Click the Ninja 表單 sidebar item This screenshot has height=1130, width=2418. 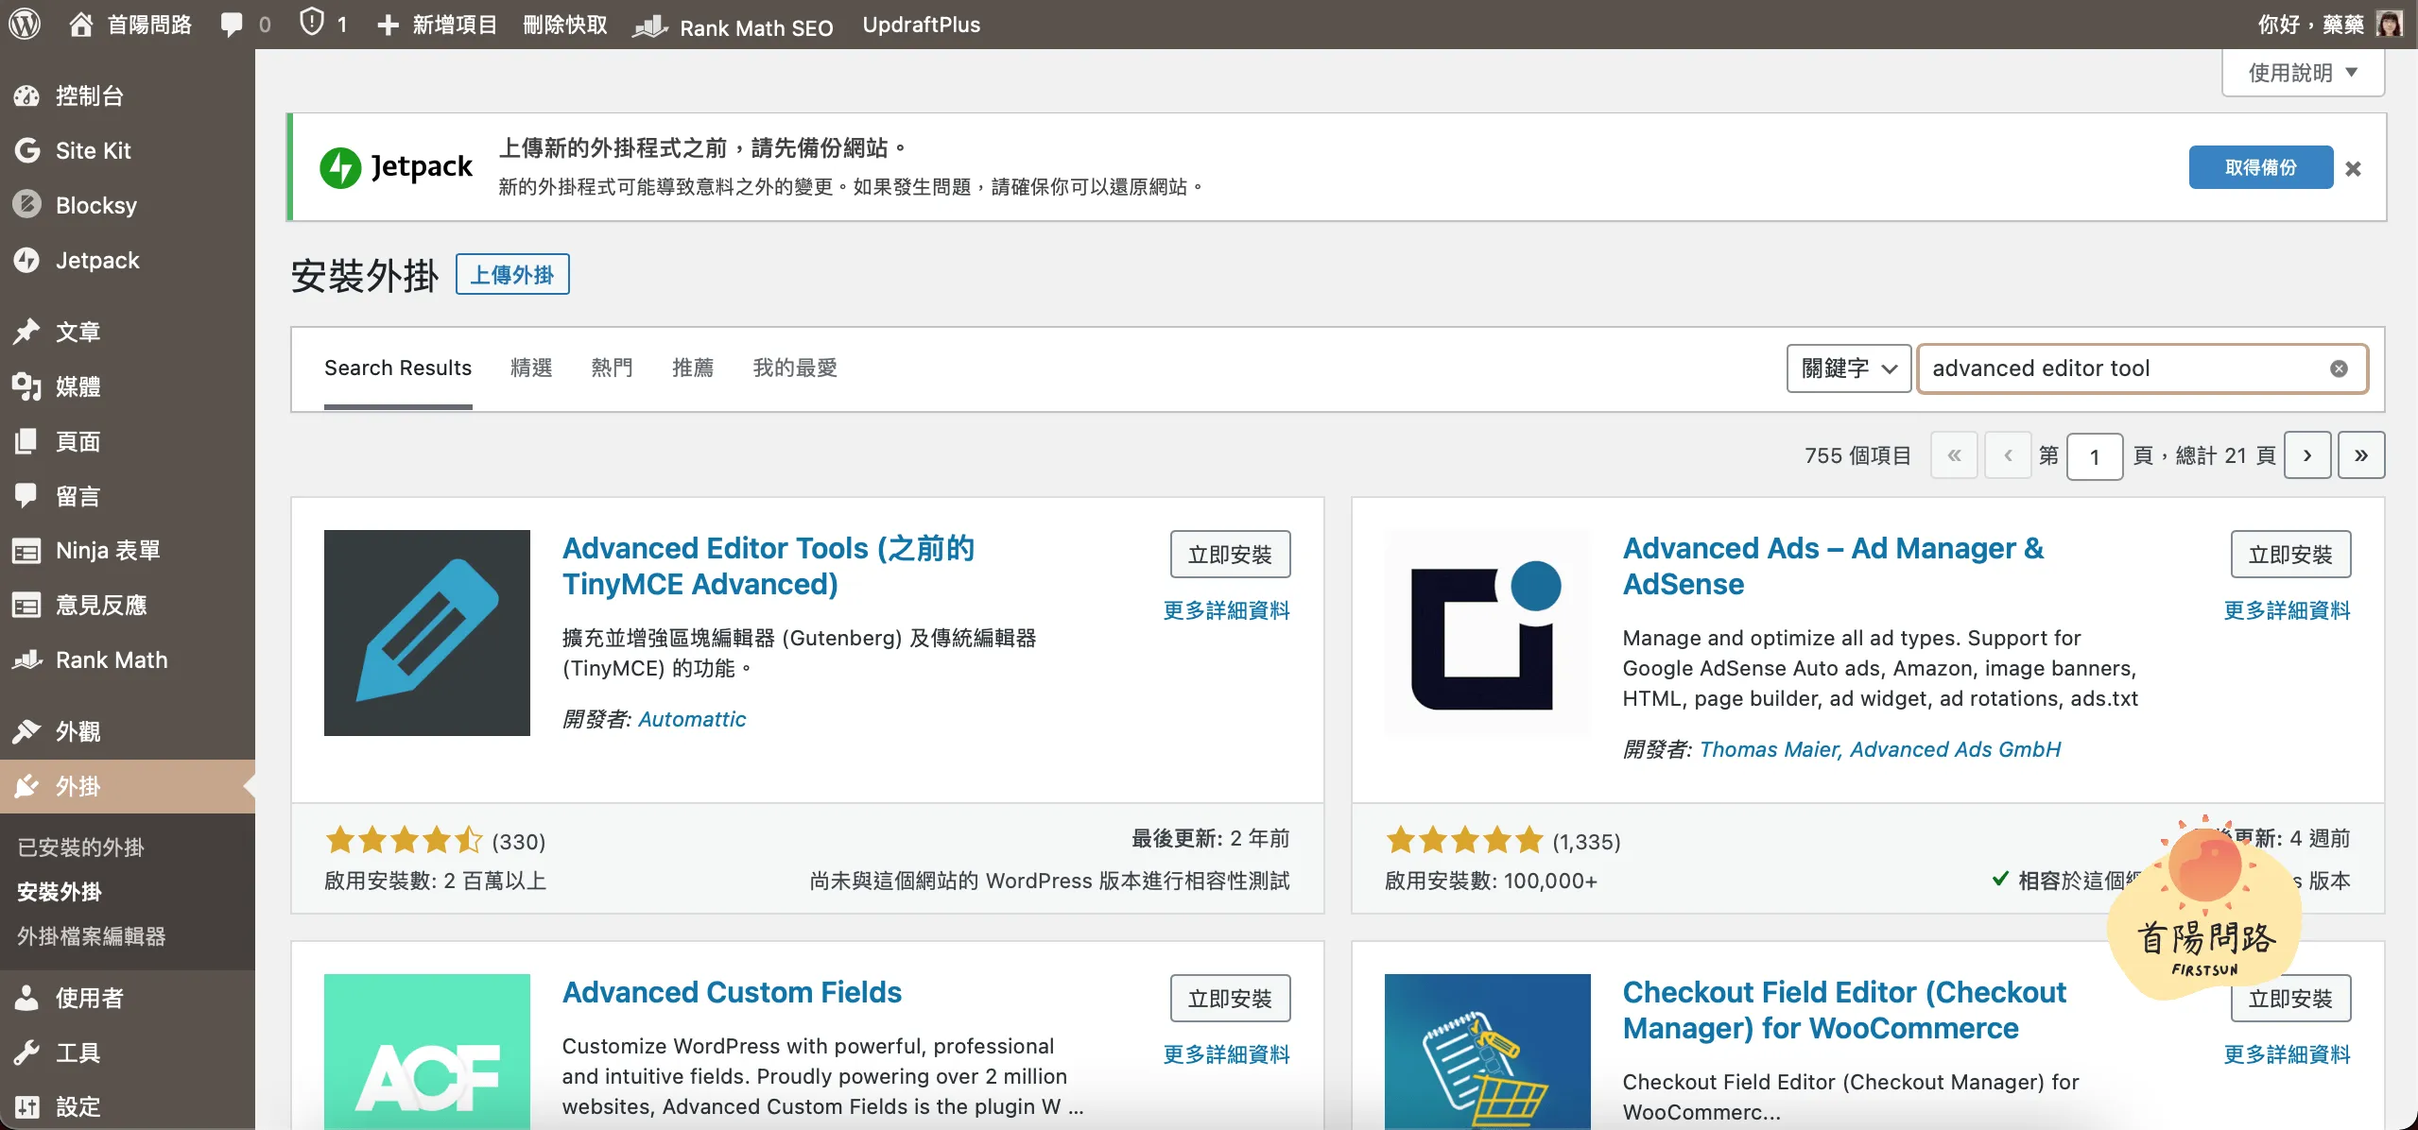(107, 550)
